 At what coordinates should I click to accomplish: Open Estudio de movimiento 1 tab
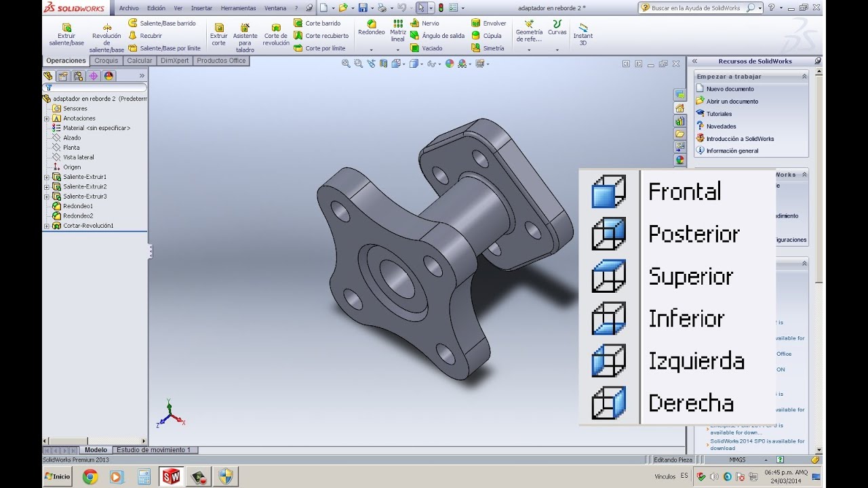coord(154,449)
